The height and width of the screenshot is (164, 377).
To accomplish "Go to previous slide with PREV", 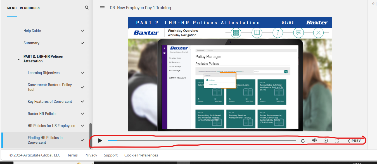I will coord(354,141).
